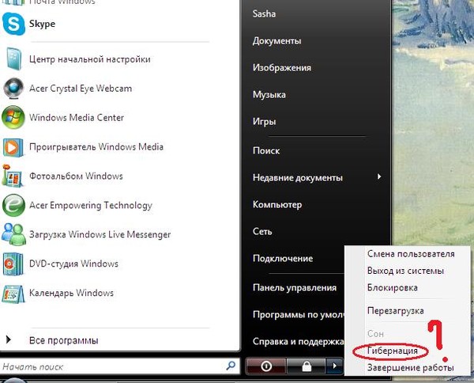Launch Acer Crystal Eye Webcam icon

(x=13, y=88)
